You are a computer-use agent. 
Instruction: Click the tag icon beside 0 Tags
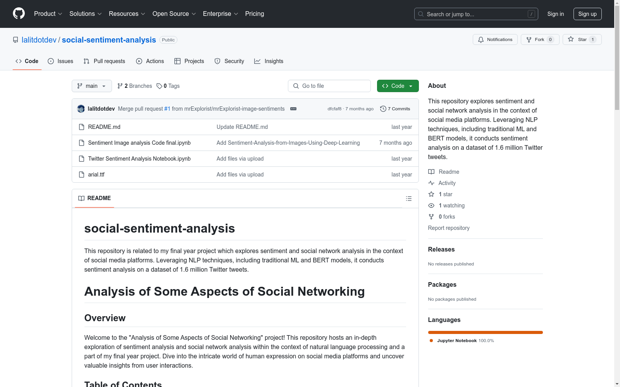point(159,86)
